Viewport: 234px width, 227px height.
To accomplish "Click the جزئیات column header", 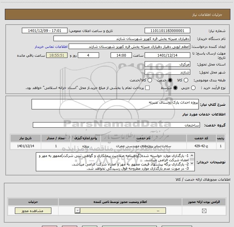I will pyautogui.click(x=33, y=202).
